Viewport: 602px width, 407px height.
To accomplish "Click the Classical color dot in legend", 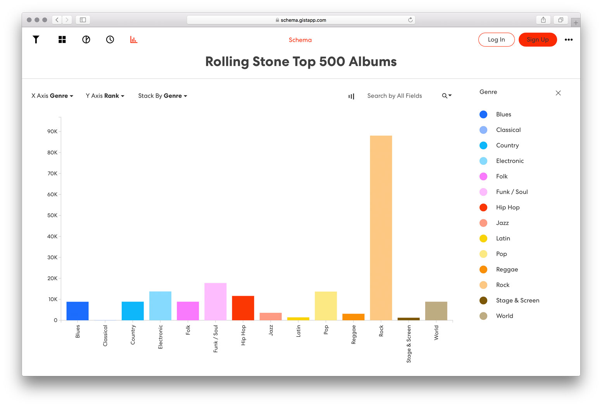I will click(483, 130).
